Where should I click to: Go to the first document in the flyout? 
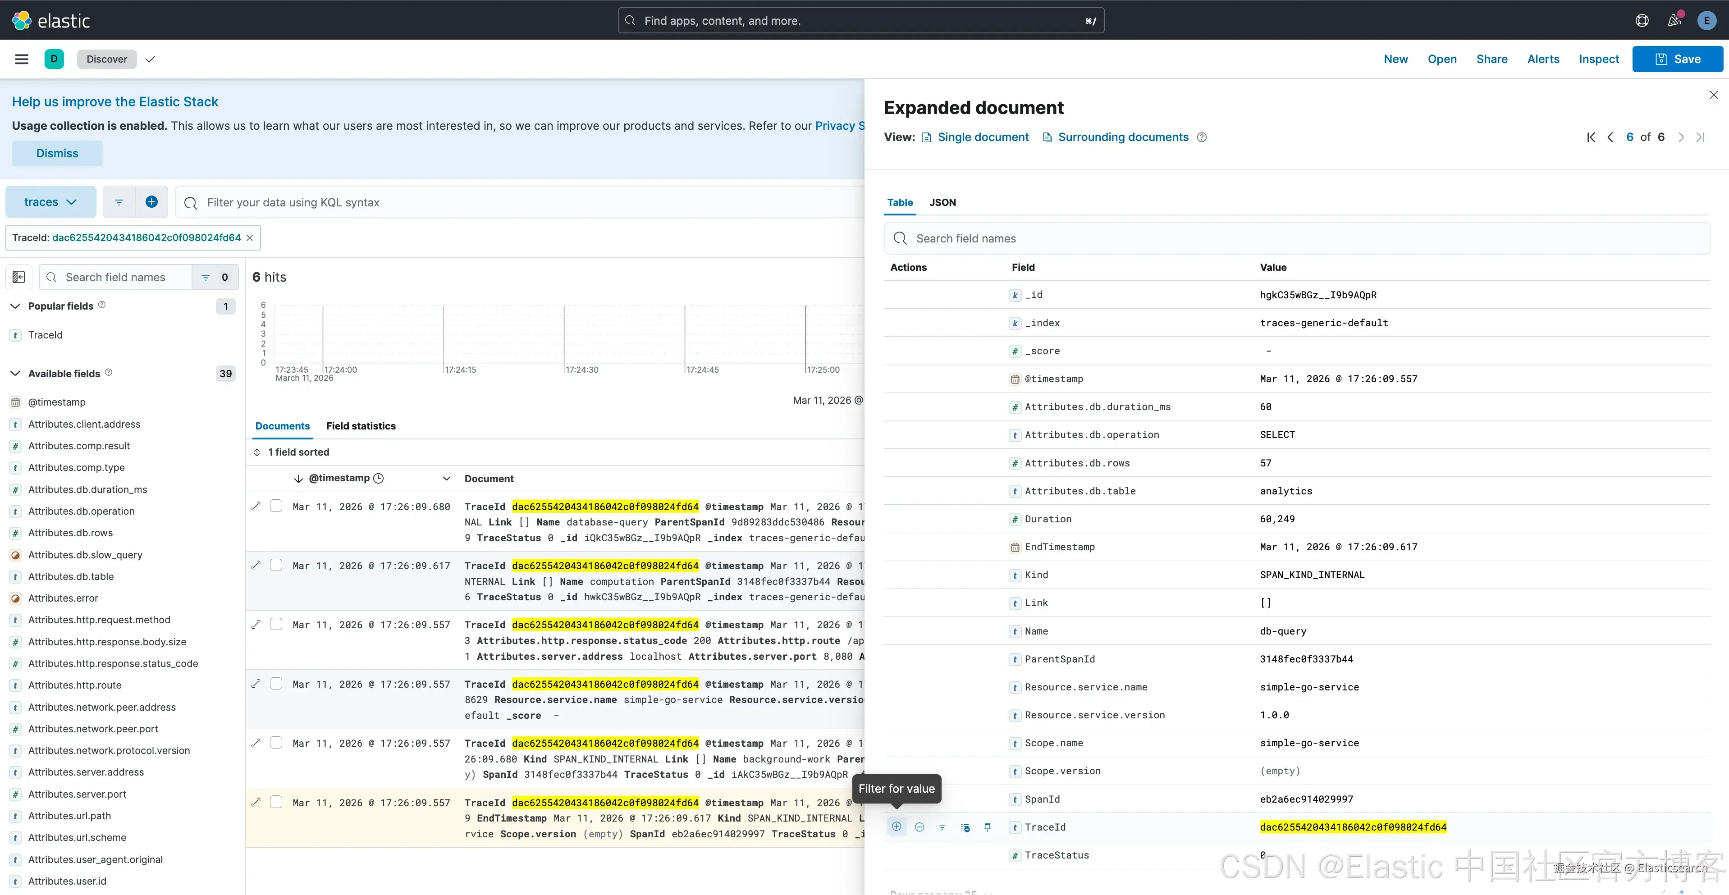[x=1591, y=137]
